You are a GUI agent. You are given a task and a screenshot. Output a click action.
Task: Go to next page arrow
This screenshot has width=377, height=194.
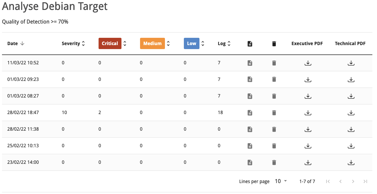coord(353,181)
